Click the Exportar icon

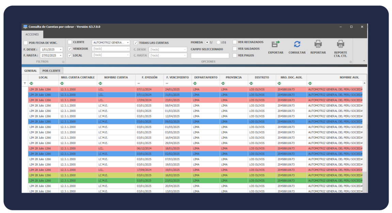click(x=276, y=44)
